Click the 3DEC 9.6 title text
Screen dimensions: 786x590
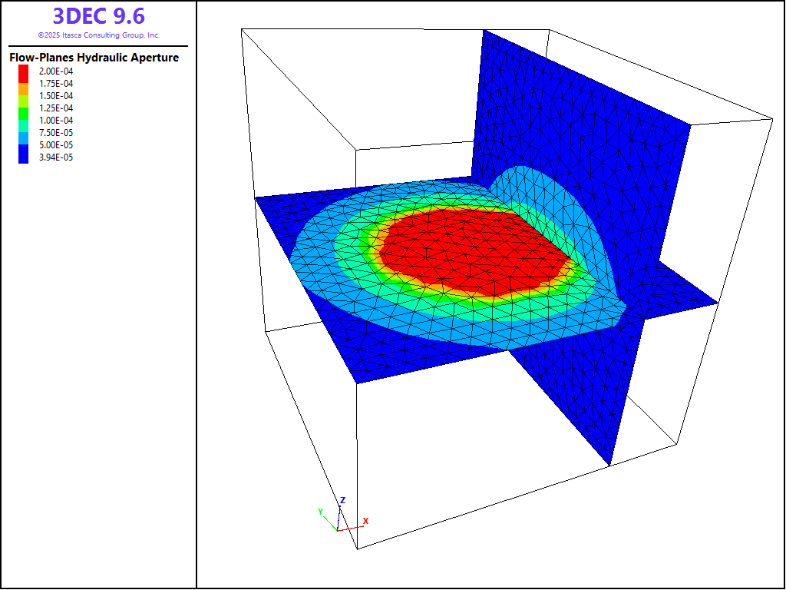98,16
